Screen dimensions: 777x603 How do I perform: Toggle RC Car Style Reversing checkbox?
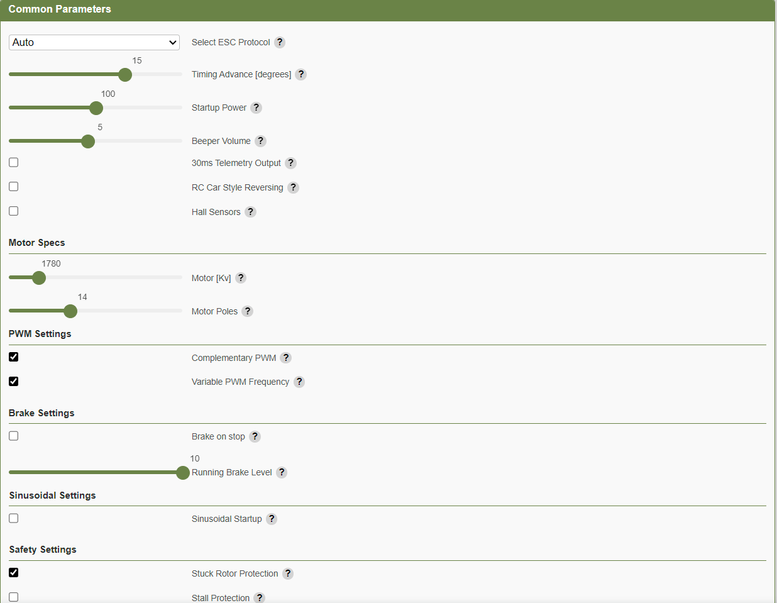click(x=14, y=187)
